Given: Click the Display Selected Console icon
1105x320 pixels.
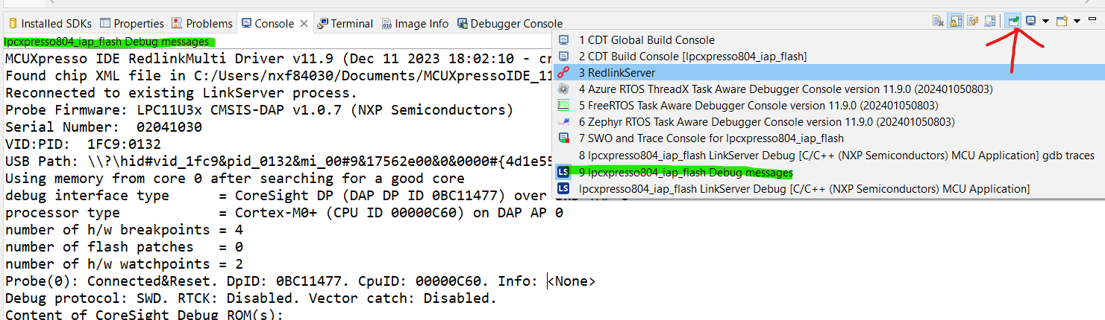Looking at the screenshot, I should [1031, 22].
